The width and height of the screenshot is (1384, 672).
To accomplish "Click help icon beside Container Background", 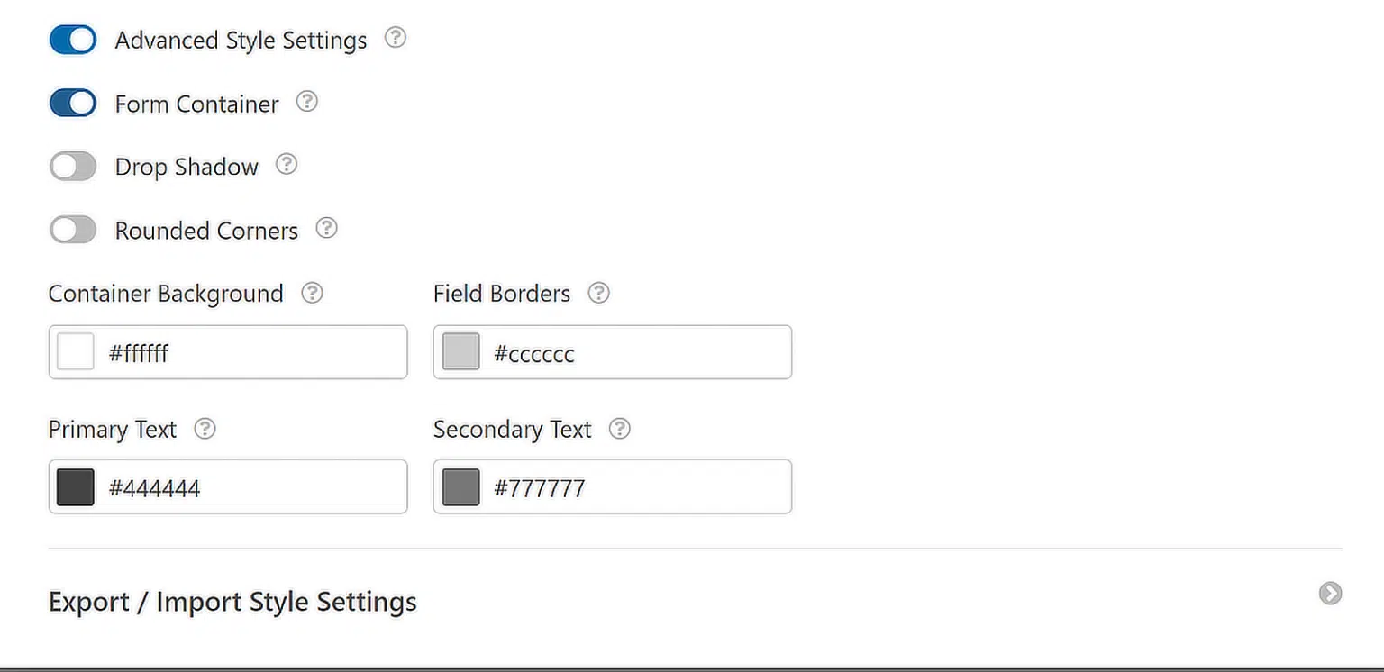I will [312, 293].
